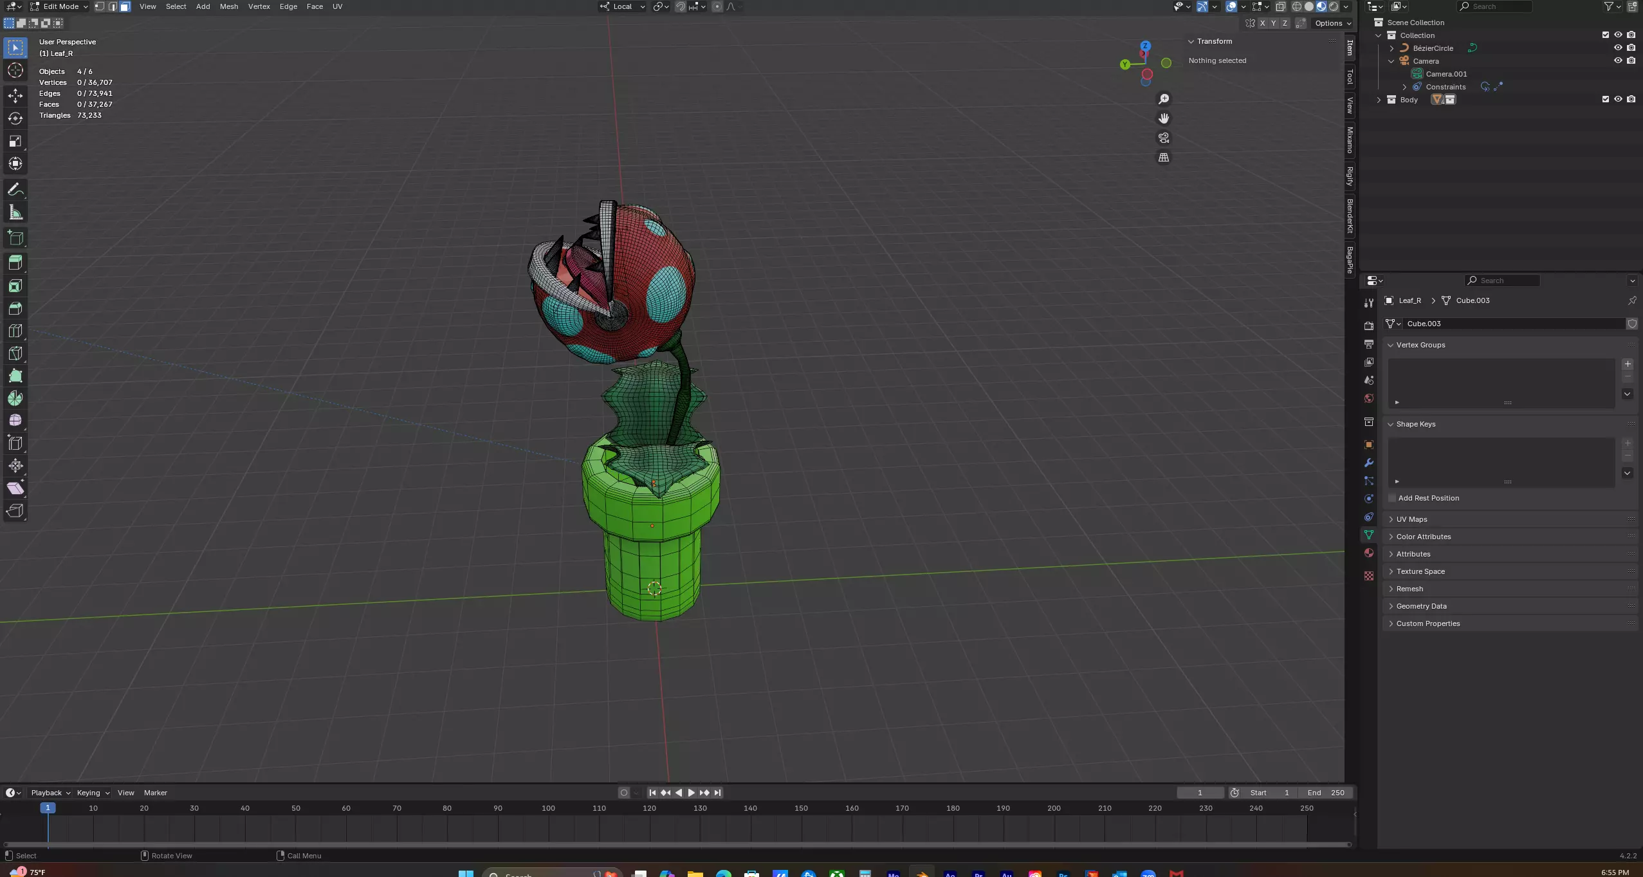1643x877 pixels.
Task: Switch to the Rigify sidebar tab
Action: point(1350,176)
